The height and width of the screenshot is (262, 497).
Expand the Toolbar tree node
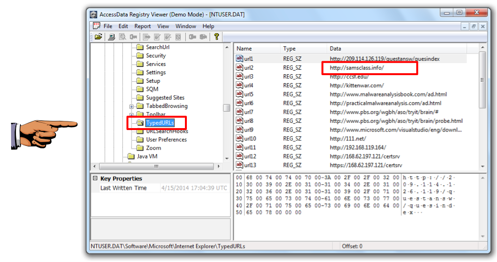(131, 114)
